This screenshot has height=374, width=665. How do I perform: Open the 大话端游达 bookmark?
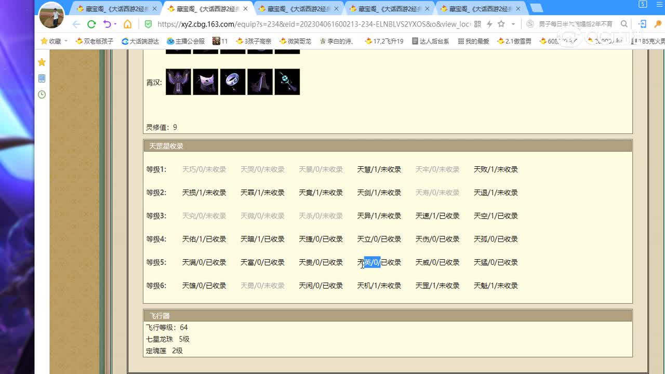140,41
